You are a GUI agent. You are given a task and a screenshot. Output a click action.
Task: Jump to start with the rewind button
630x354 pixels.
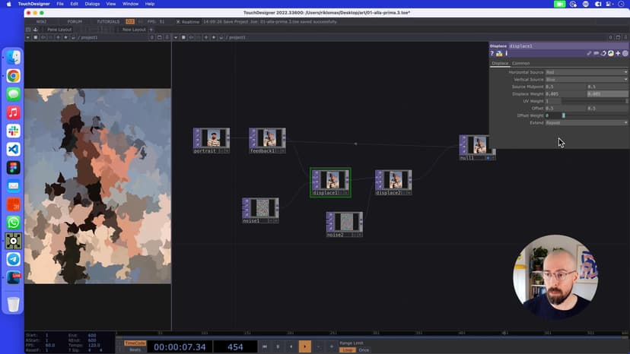point(265,346)
